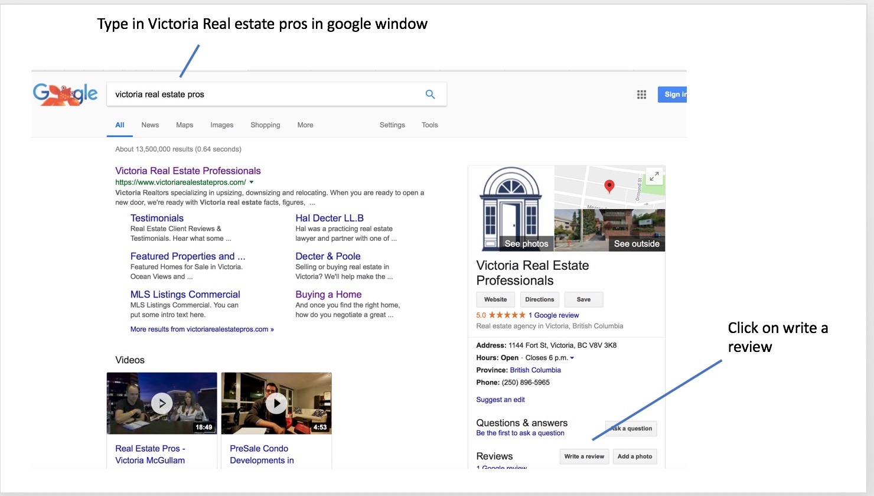874x496 pixels.
Task: Click the Write a review button
Action: (584, 456)
